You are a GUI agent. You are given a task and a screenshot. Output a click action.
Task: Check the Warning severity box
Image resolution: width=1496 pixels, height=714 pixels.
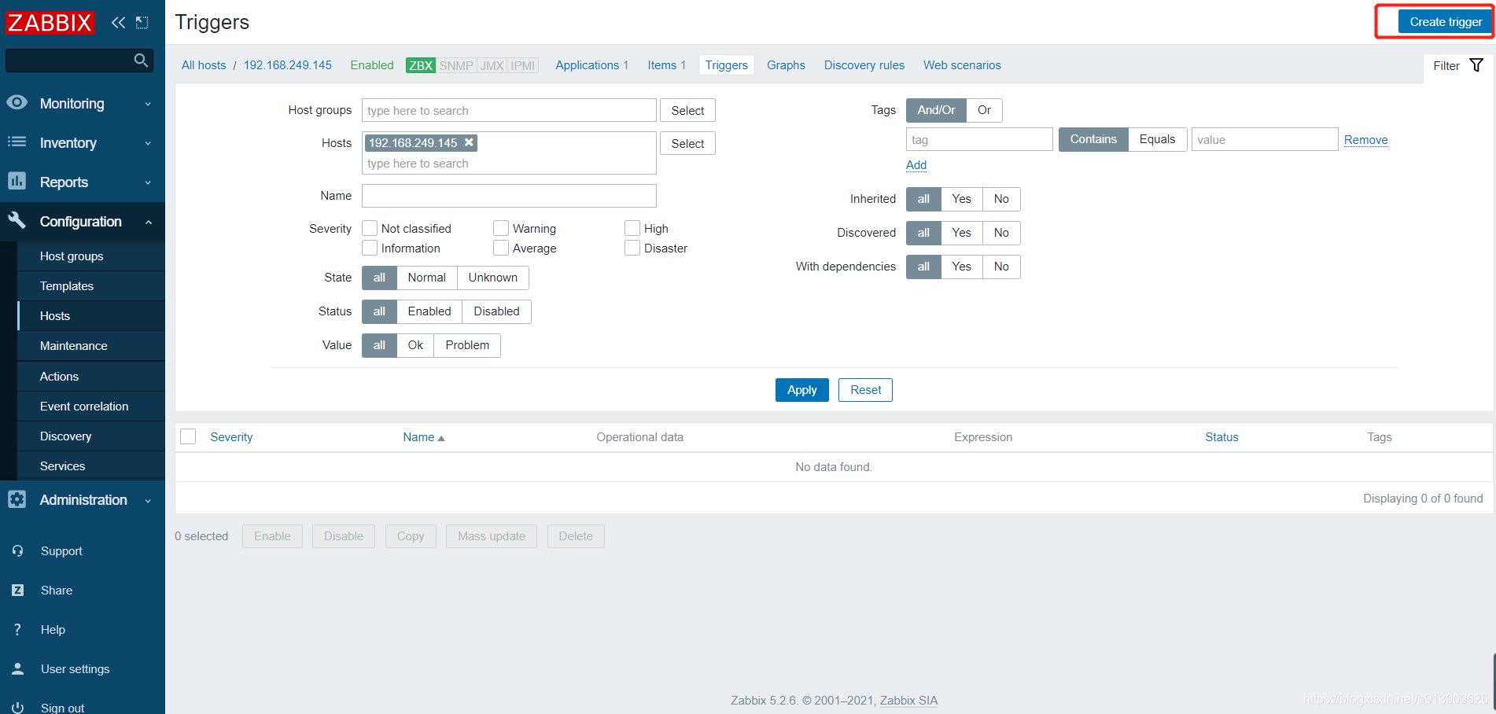pos(501,228)
